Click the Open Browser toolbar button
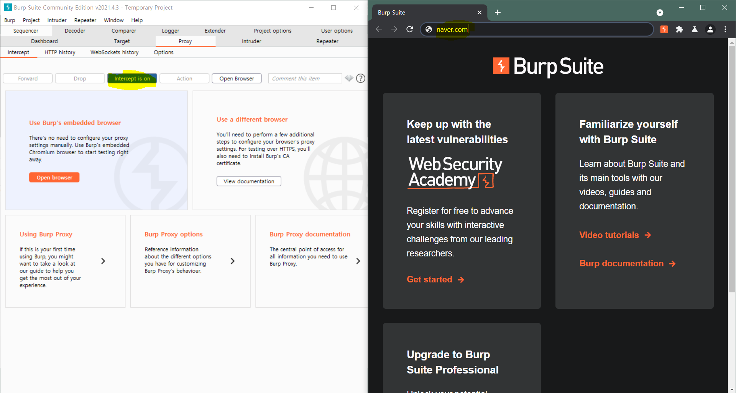 click(x=237, y=78)
